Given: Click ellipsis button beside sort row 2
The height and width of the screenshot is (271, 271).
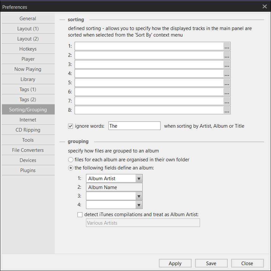Looking at the screenshot, I should click(227, 55).
